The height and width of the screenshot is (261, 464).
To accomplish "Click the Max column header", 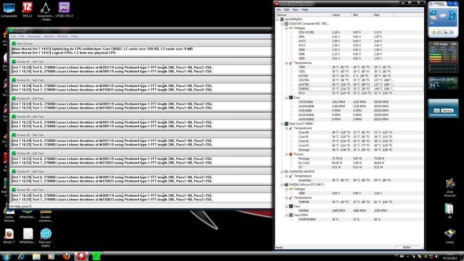I will coord(383,15).
